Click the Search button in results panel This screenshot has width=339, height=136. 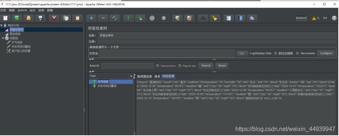(206, 66)
